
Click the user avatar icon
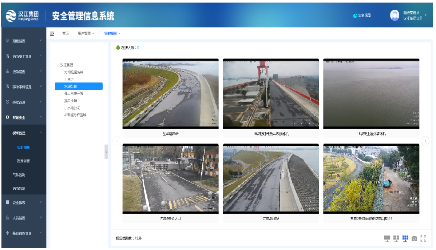[x=395, y=15]
